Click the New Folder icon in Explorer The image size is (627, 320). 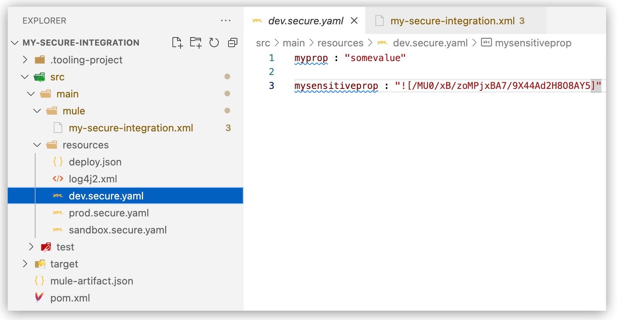(x=196, y=43)
